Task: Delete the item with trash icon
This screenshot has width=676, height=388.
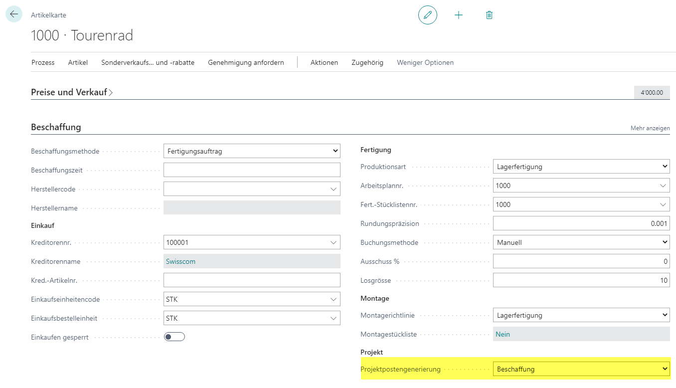Action: [489, 15]
